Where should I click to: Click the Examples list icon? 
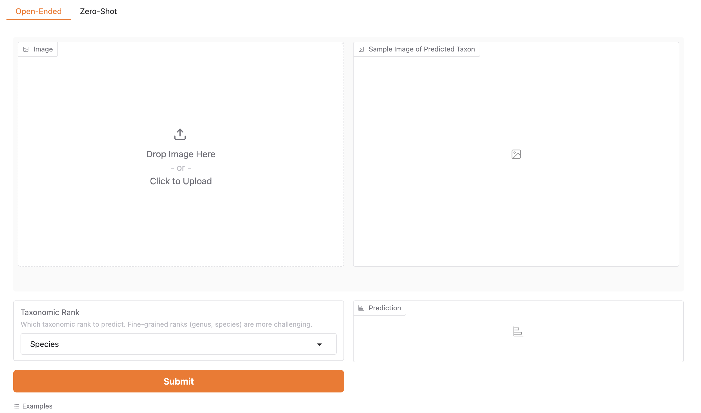pos(17,406)
